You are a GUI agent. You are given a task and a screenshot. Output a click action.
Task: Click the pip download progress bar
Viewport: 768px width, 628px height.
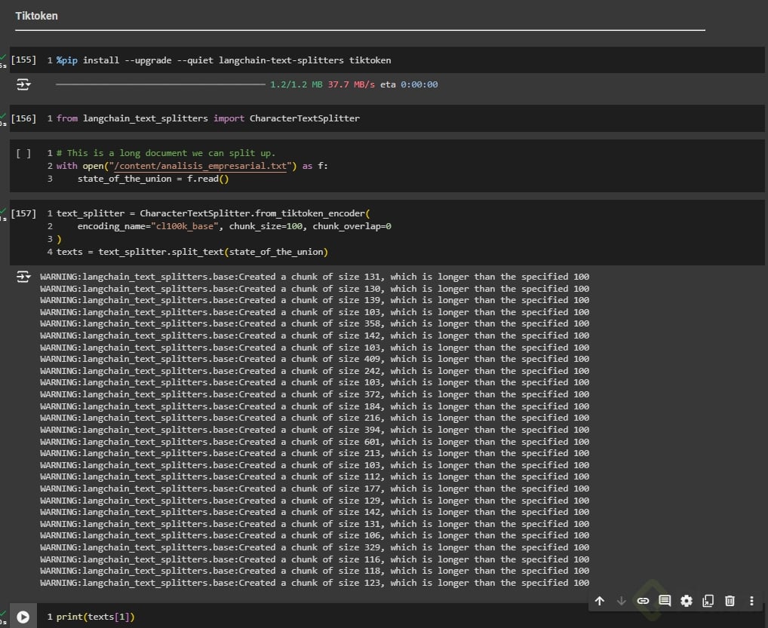[160, 84]
